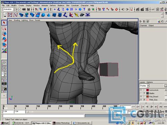Image resolution: width=167 pixels, height=125 pixels.
Task: Click shelf tab scroll down arrow
Action: point(162,16)
